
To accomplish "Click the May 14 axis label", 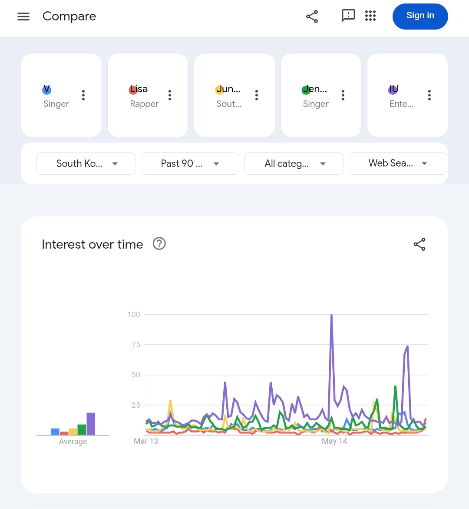I will [x=334, y=441].
